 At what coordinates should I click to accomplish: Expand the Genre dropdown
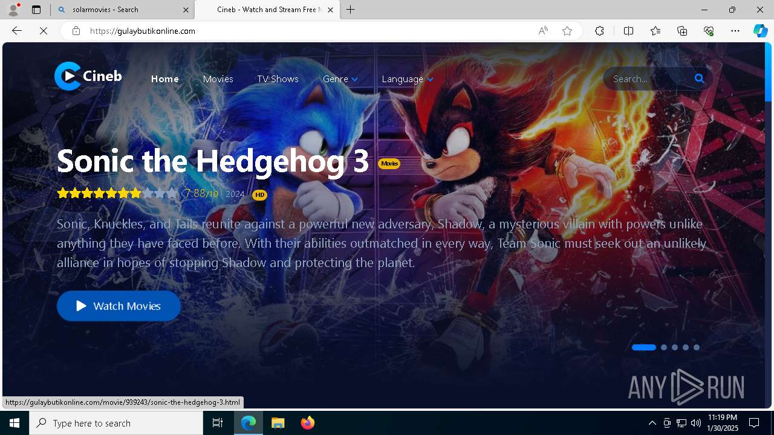340,79
